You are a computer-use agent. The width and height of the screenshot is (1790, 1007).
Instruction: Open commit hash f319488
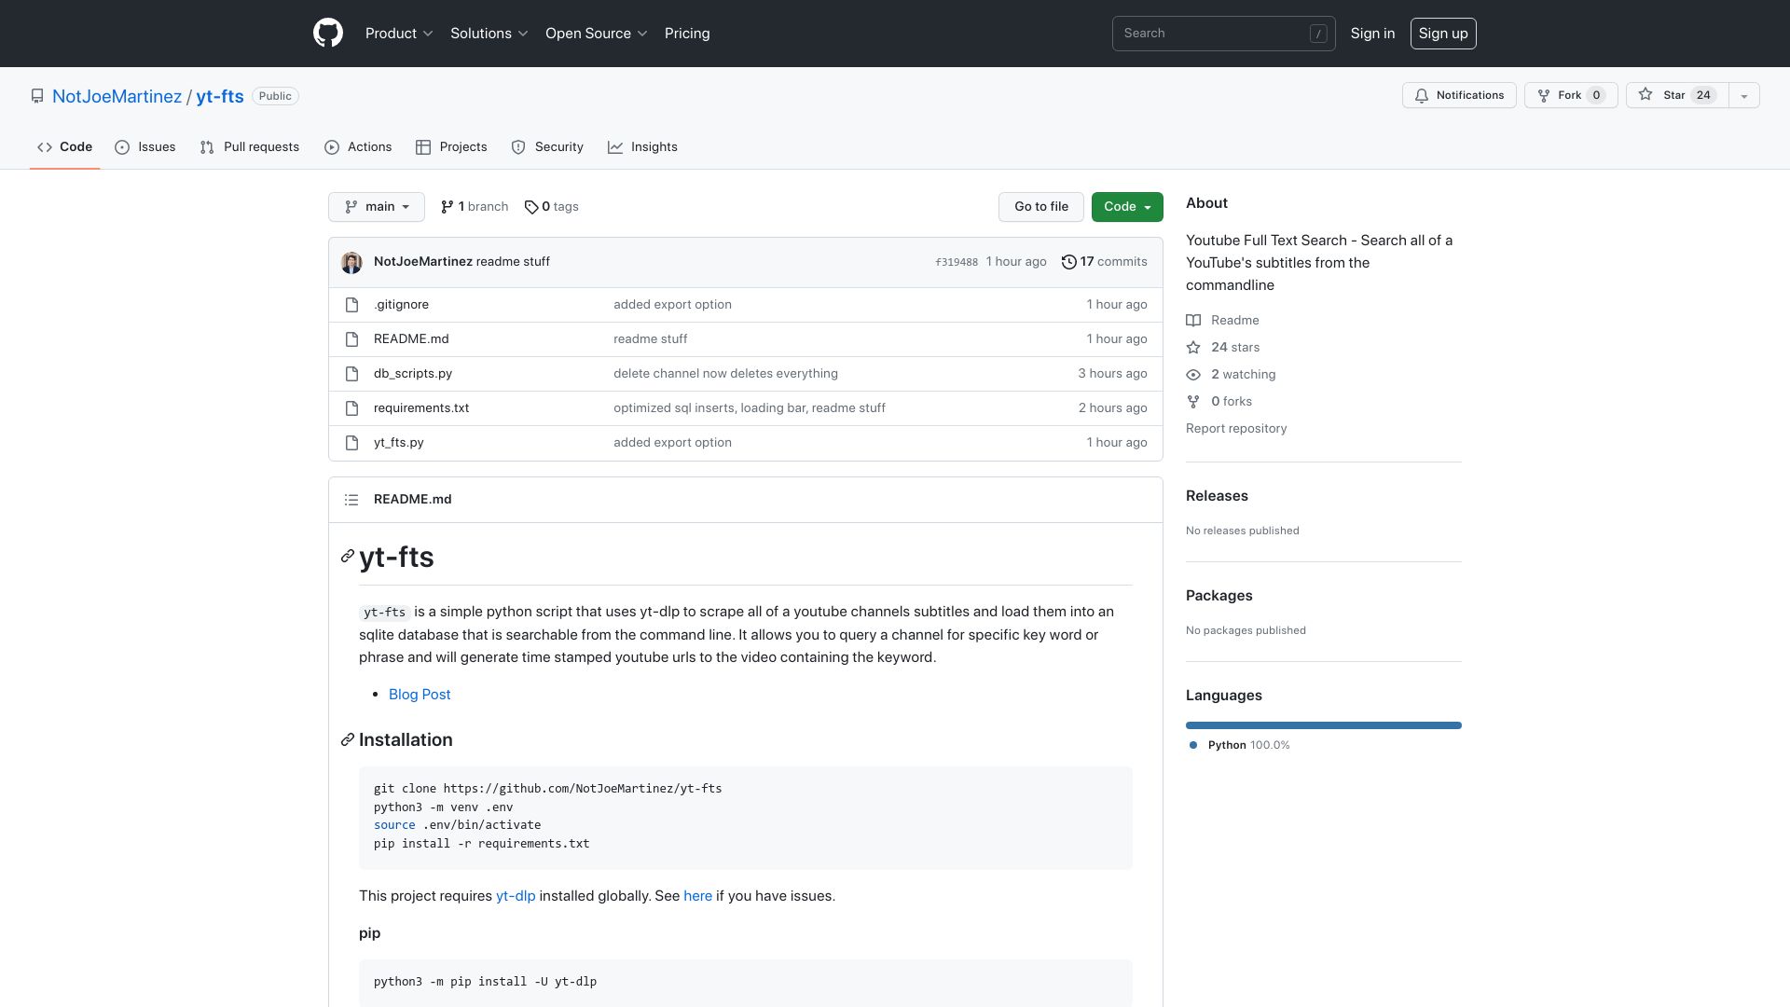click(957, 263)
